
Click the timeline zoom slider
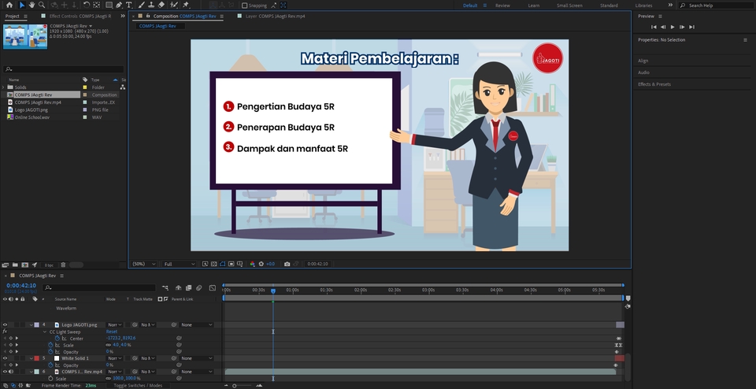coord(234,386)
